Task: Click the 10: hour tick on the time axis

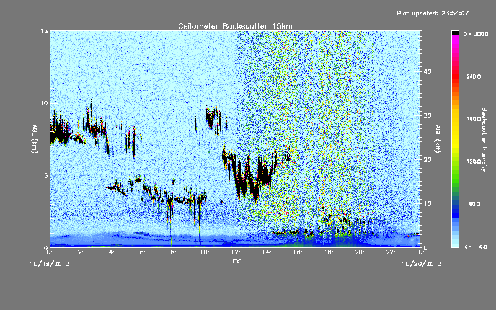Action: pyautogui.click(x=205, y=252)
